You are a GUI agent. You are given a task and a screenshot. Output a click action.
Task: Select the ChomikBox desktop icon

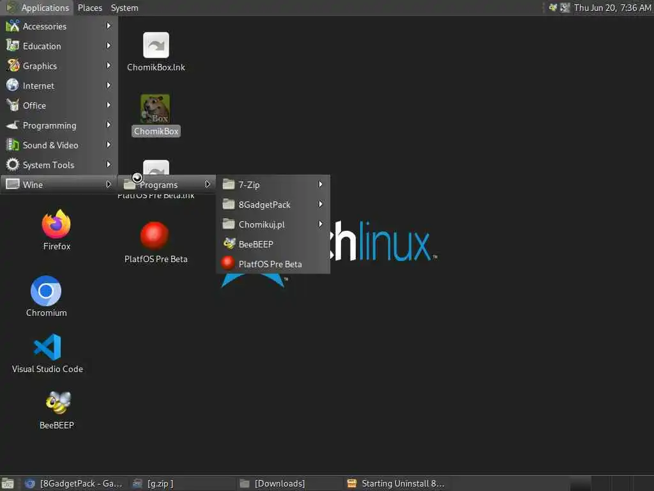pyautogui.click(x=156, y=116)
